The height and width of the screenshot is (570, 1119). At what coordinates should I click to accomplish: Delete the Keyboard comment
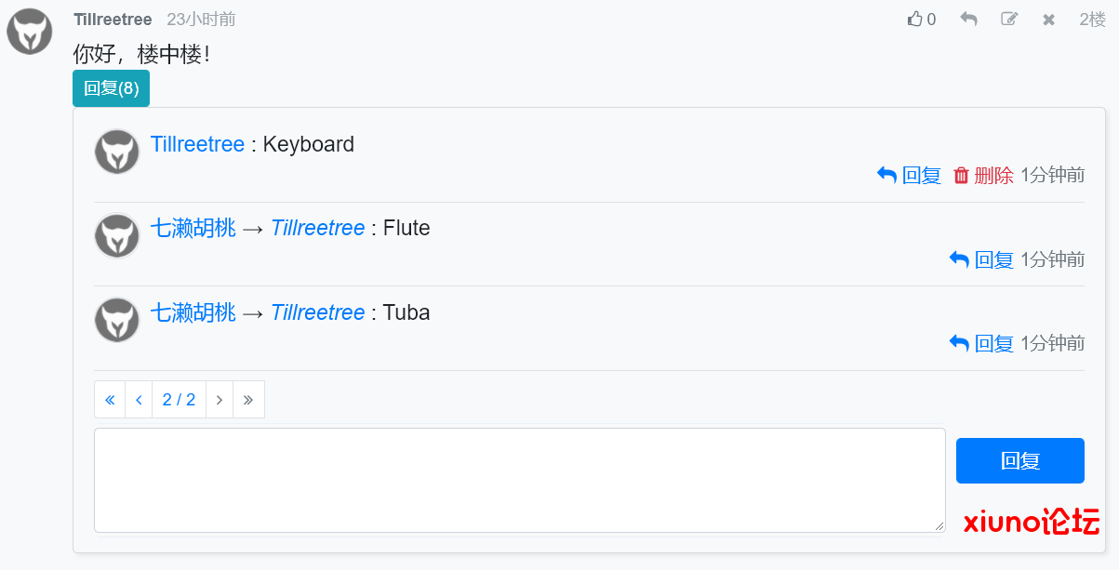coord(983,175)
